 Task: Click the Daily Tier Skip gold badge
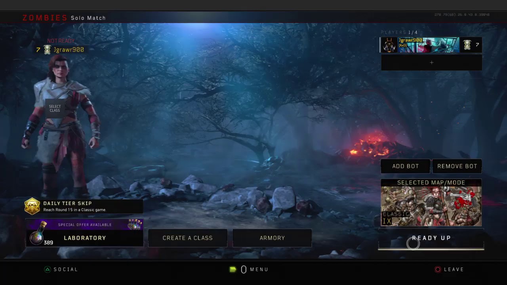pyautogui.click(x=32, y=206)
